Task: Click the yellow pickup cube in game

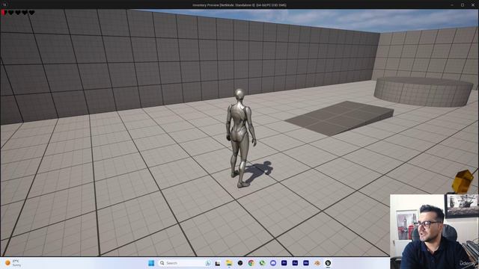Action: (463, 182)
